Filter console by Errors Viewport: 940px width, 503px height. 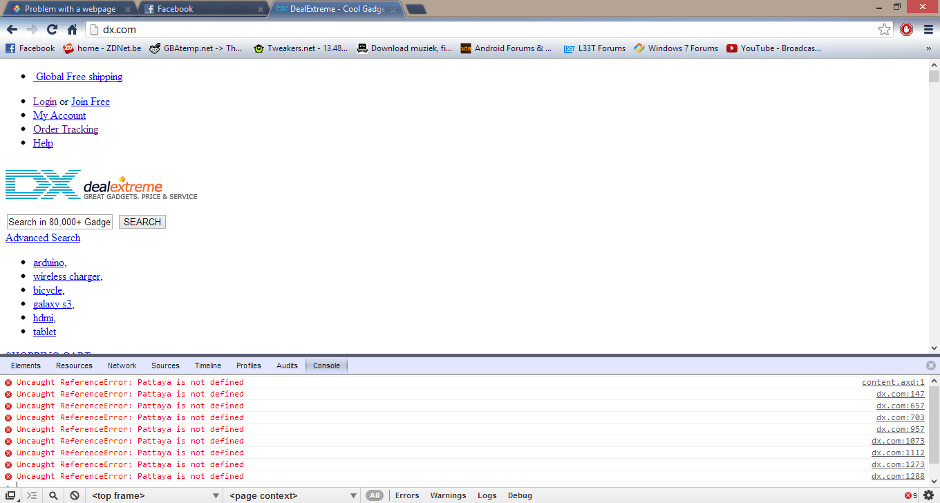(x=407, y=495)
